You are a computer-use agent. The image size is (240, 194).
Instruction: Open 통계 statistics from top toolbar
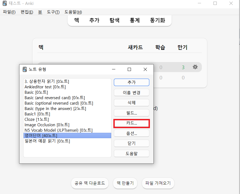[135, 20]
